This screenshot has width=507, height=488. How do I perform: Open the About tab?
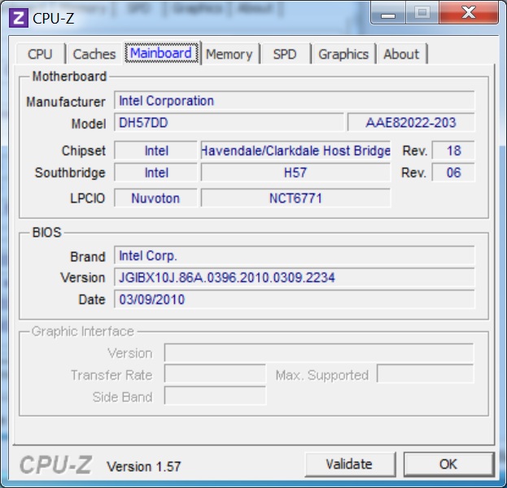(401, 54)
